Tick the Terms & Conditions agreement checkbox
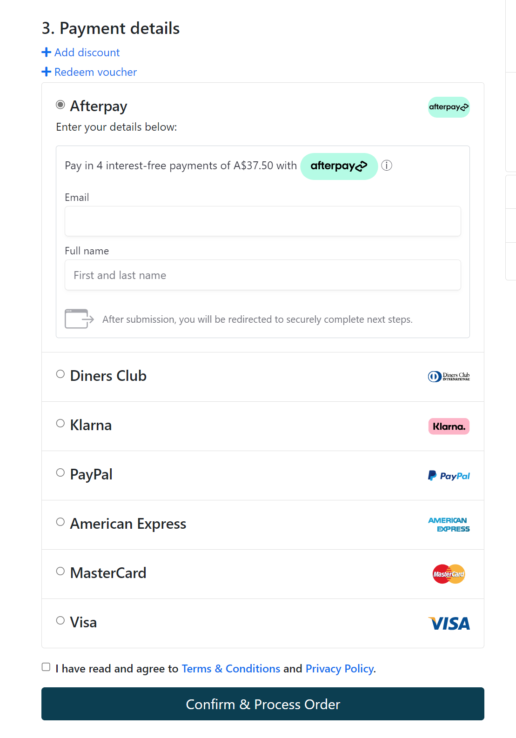The height and width of the screenshot is (738, 516). [46, 667]
